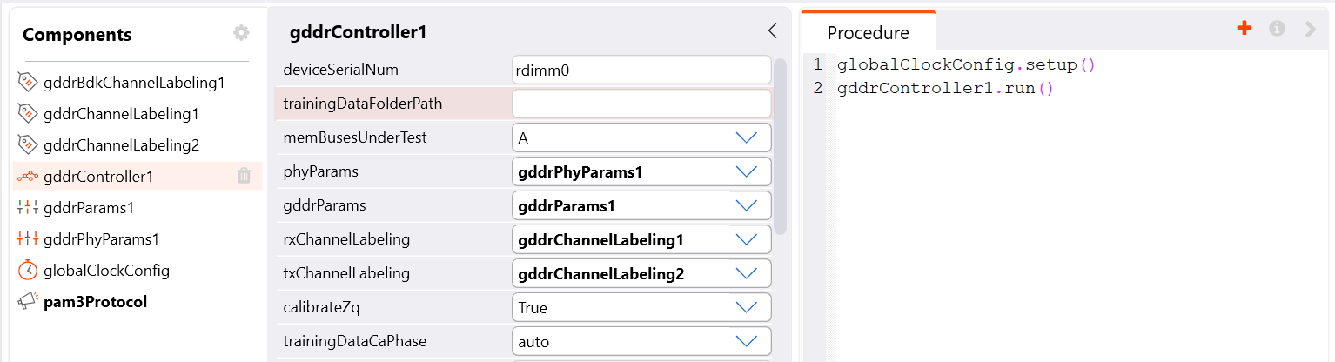Click the pam3Protocol megaphone icon

click(28, 301)
